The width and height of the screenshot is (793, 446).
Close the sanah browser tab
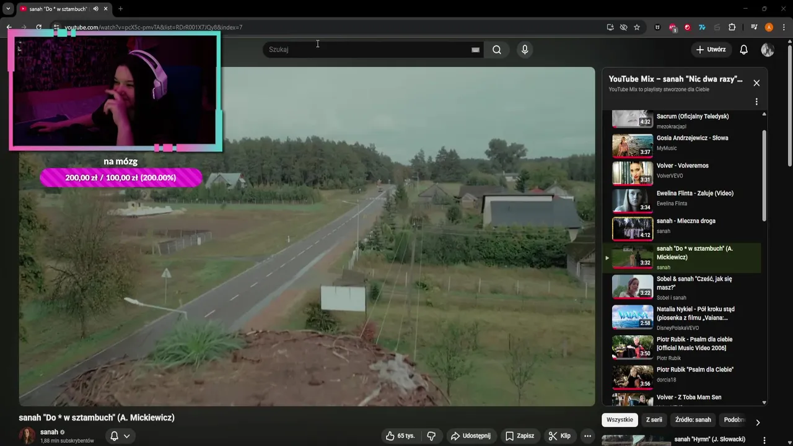[x=106, y=9]
